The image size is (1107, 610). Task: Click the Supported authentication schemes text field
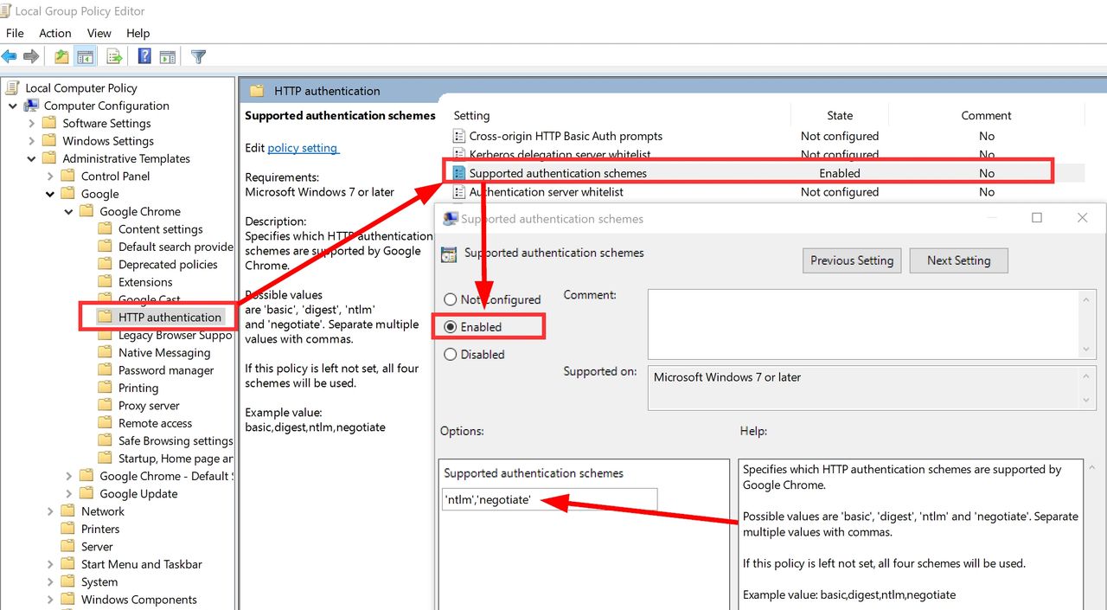[549, 500]
